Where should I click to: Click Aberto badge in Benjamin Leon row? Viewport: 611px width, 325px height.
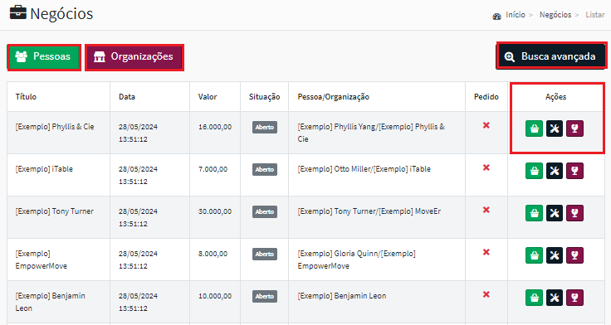pyautogui.click(x=265, y=297)
